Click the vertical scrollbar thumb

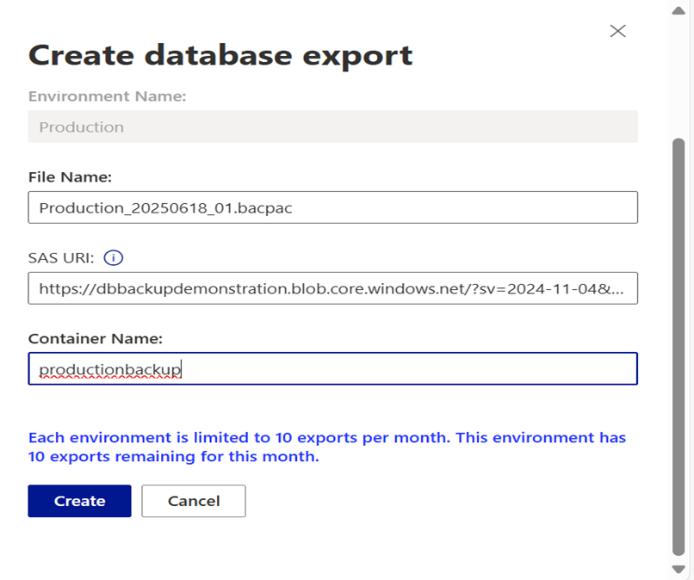pyautogui.click(x=679, y=348)
